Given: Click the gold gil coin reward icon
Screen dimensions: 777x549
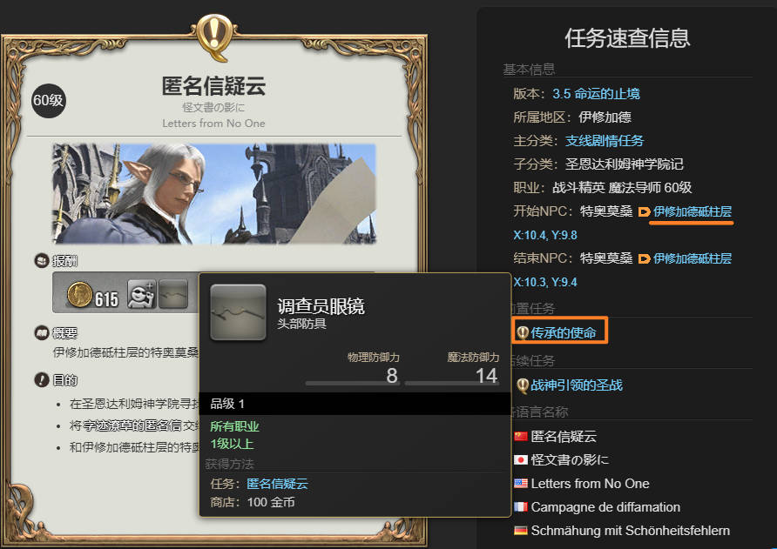Looking at the screenshot, I should coord(79,295).
